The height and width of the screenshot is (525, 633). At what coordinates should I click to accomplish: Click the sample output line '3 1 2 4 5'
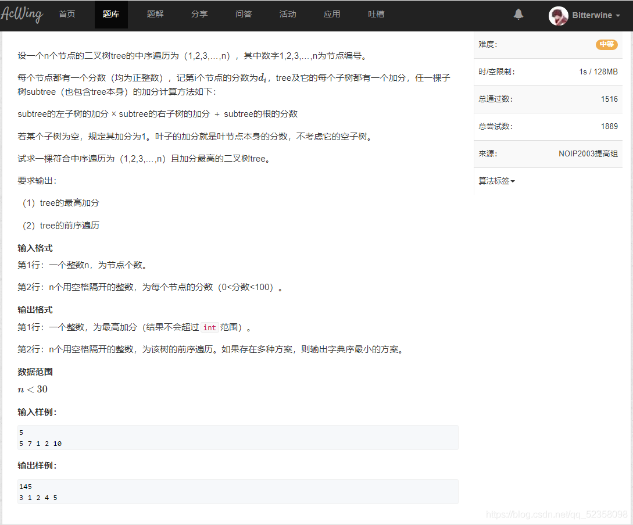pyautogui.click(x=38, y=498)
